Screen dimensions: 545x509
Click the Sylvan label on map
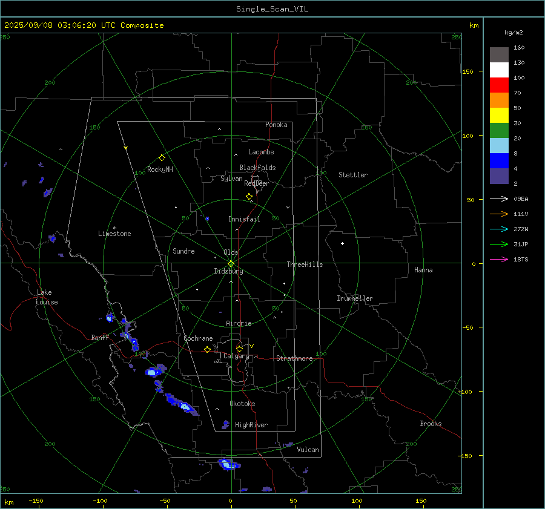pyautogui.click(x=231, y=179)
